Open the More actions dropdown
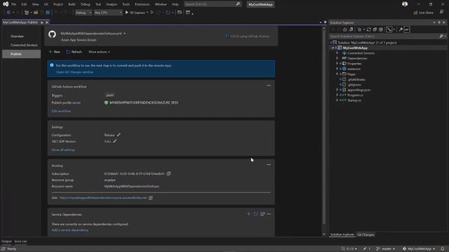449x252 pixels. point(99,52)
